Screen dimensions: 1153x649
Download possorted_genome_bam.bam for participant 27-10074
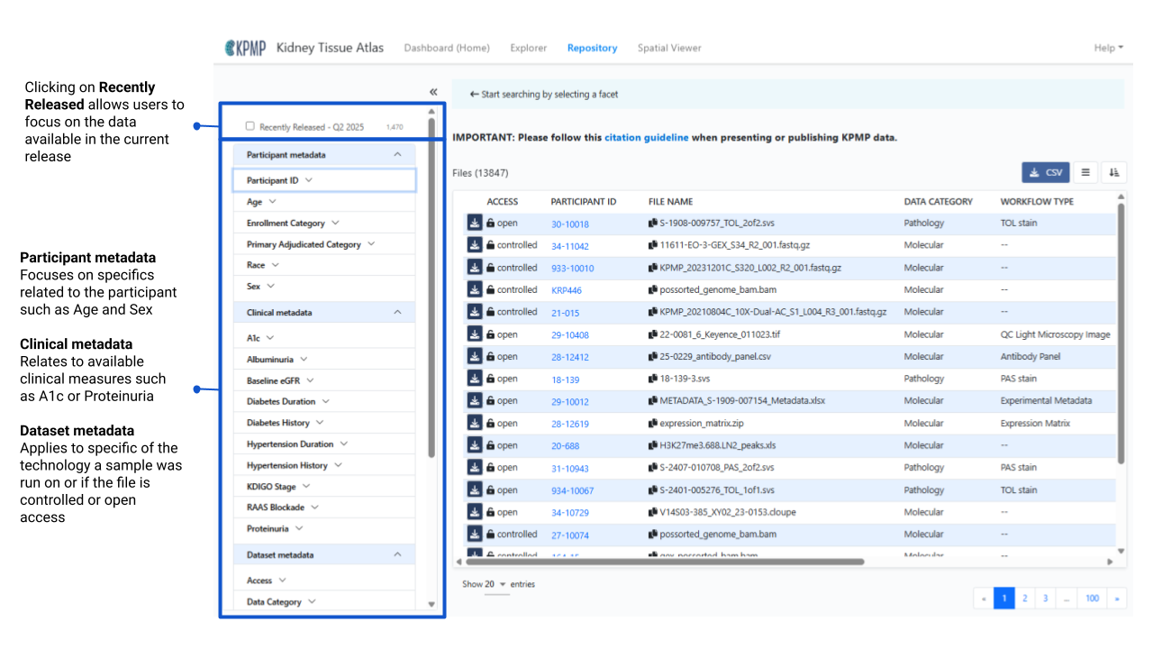[475, 534]
